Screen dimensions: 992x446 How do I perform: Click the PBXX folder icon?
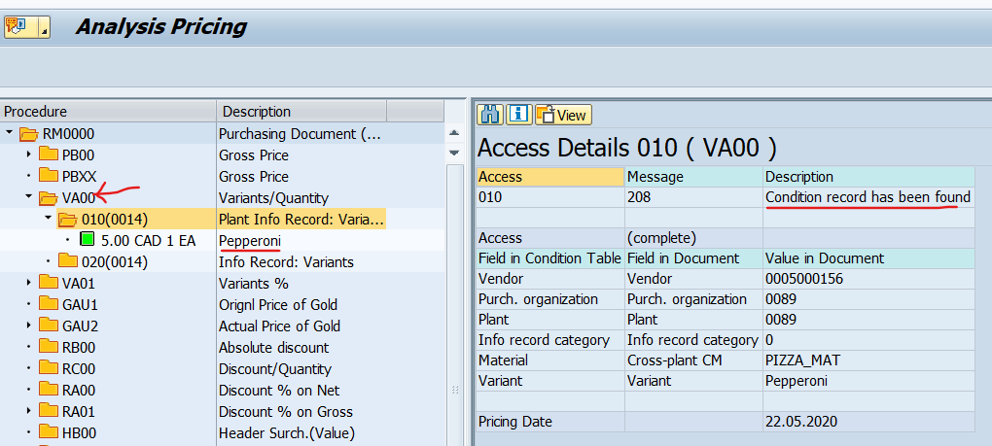click(49, 176)
